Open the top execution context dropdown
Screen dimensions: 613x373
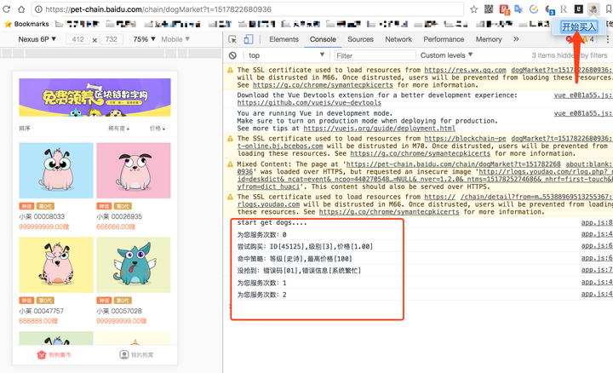tap(286, 55)
